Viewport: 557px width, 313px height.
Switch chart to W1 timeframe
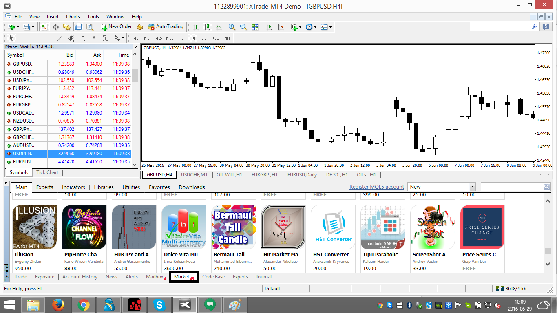click(215, 38)
